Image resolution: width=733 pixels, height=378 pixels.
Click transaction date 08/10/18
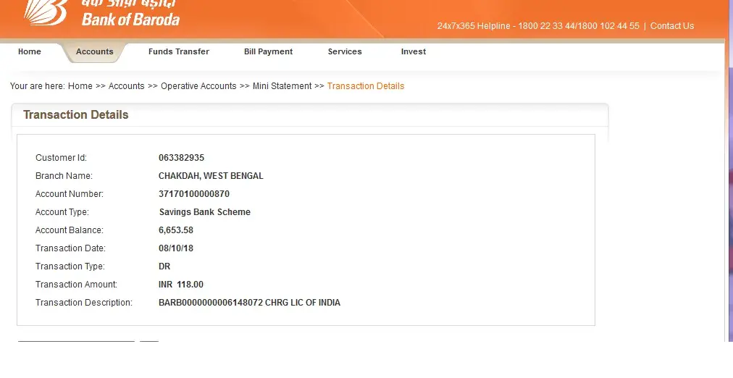[x=176, y=248]
